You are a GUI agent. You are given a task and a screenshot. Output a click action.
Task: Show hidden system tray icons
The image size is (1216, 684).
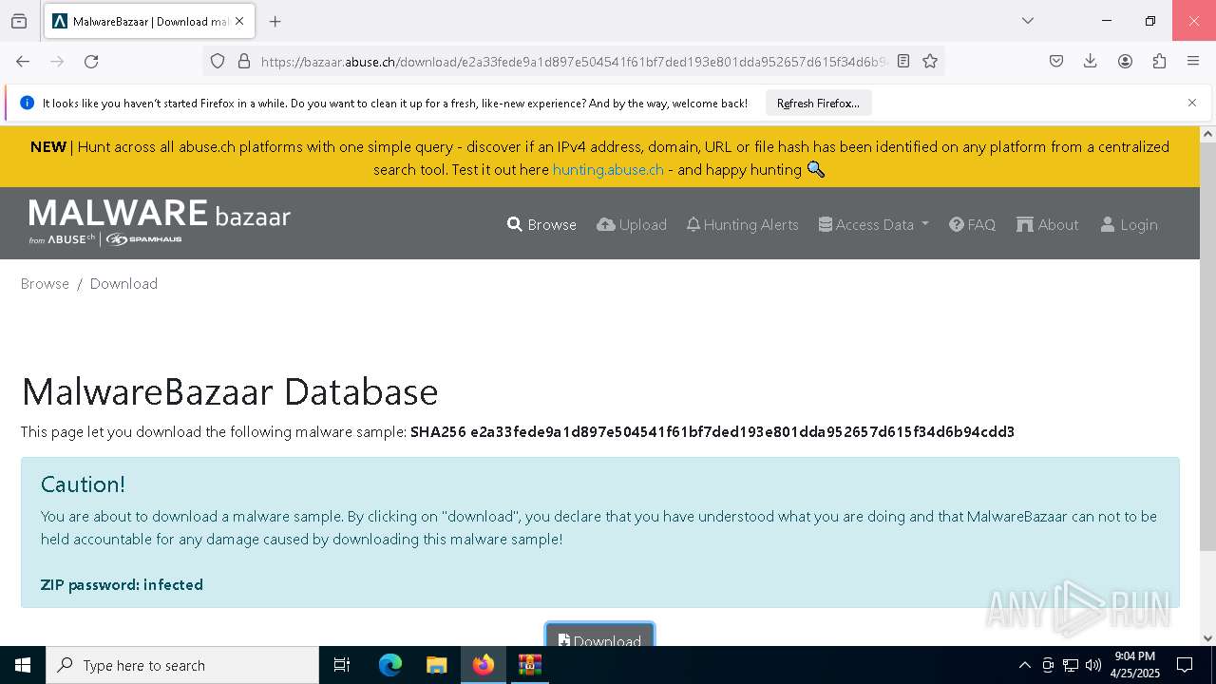click(1024, 665)
